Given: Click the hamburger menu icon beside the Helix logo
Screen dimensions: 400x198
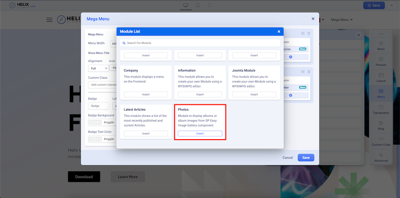Looking at the screenshot, I should pos(49,20).
